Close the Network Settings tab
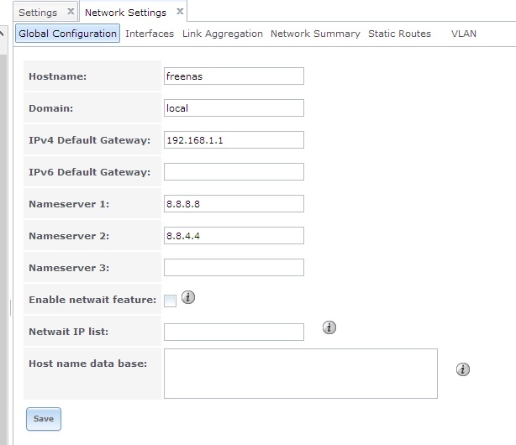This screenshot has height=445, width=516. (178, 13)
